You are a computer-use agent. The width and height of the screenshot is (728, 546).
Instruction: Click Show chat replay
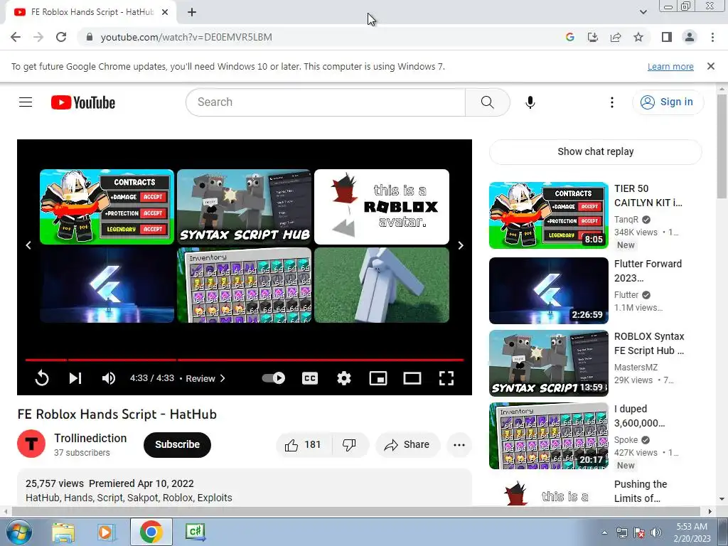click(x=595, y=151)
